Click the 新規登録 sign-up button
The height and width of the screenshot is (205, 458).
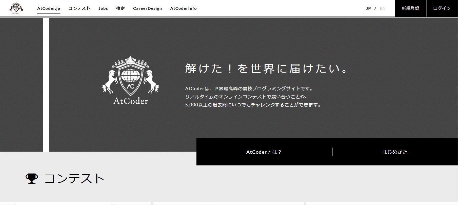point(411,8)
